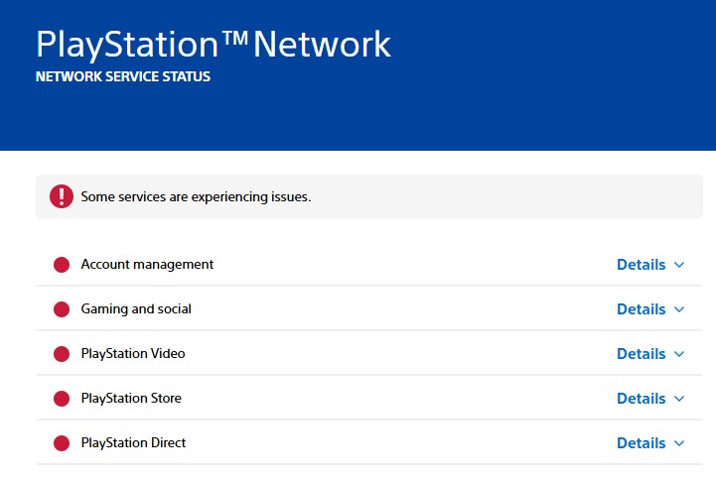This screenshot has height=481, width=716.
Task: Click the red status dot for PlayStation Video
Action: (x=62, y=354)
